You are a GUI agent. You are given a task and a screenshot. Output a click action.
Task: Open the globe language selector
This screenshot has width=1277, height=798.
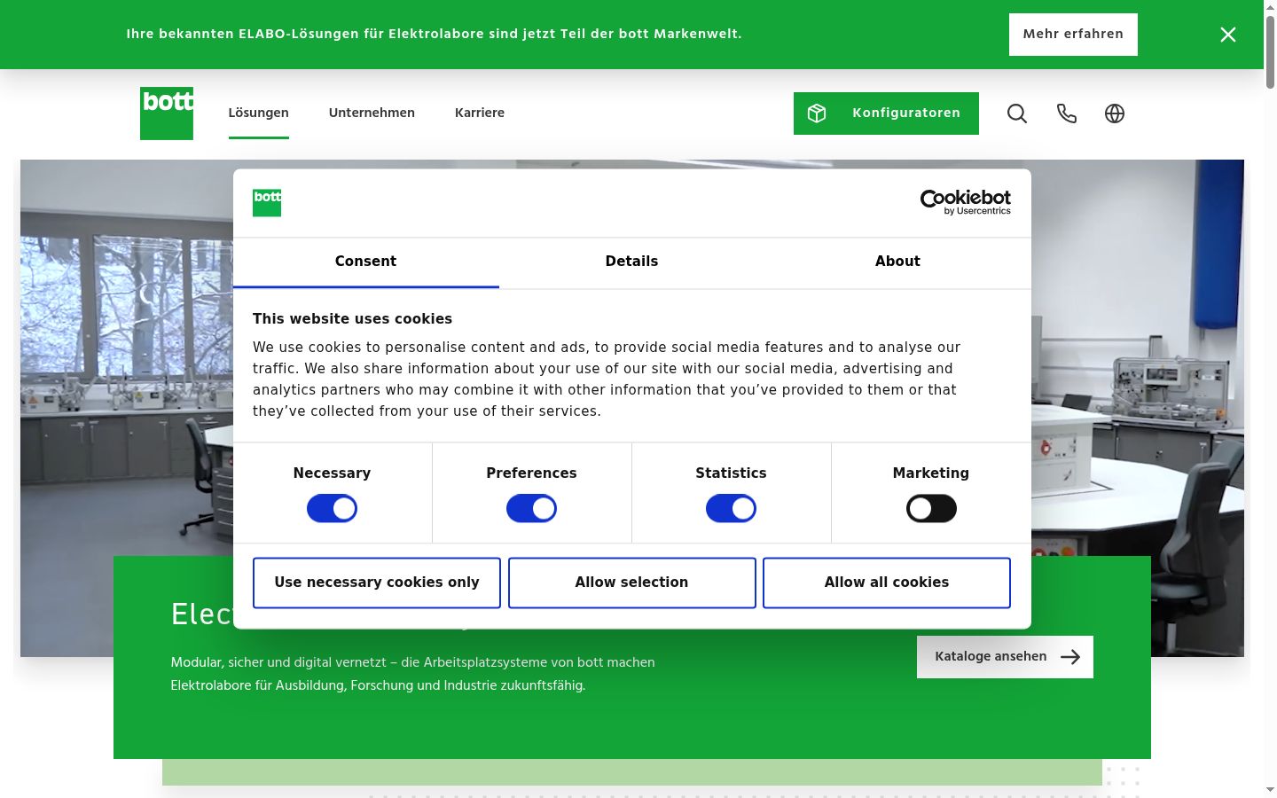pos(1115,113)
